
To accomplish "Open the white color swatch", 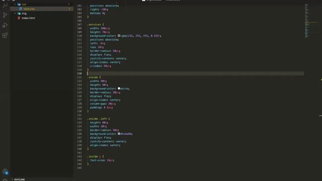I will coord(119,88).
